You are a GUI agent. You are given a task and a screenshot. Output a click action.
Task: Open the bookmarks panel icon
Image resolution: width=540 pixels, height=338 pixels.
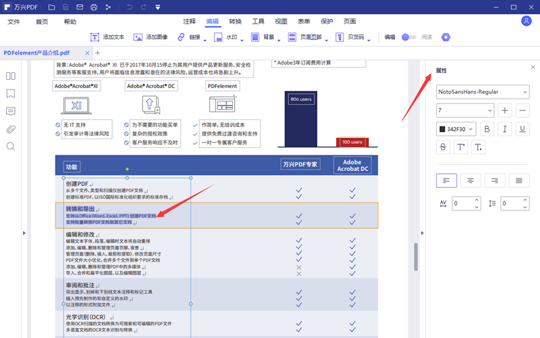(x=11, y=94)
